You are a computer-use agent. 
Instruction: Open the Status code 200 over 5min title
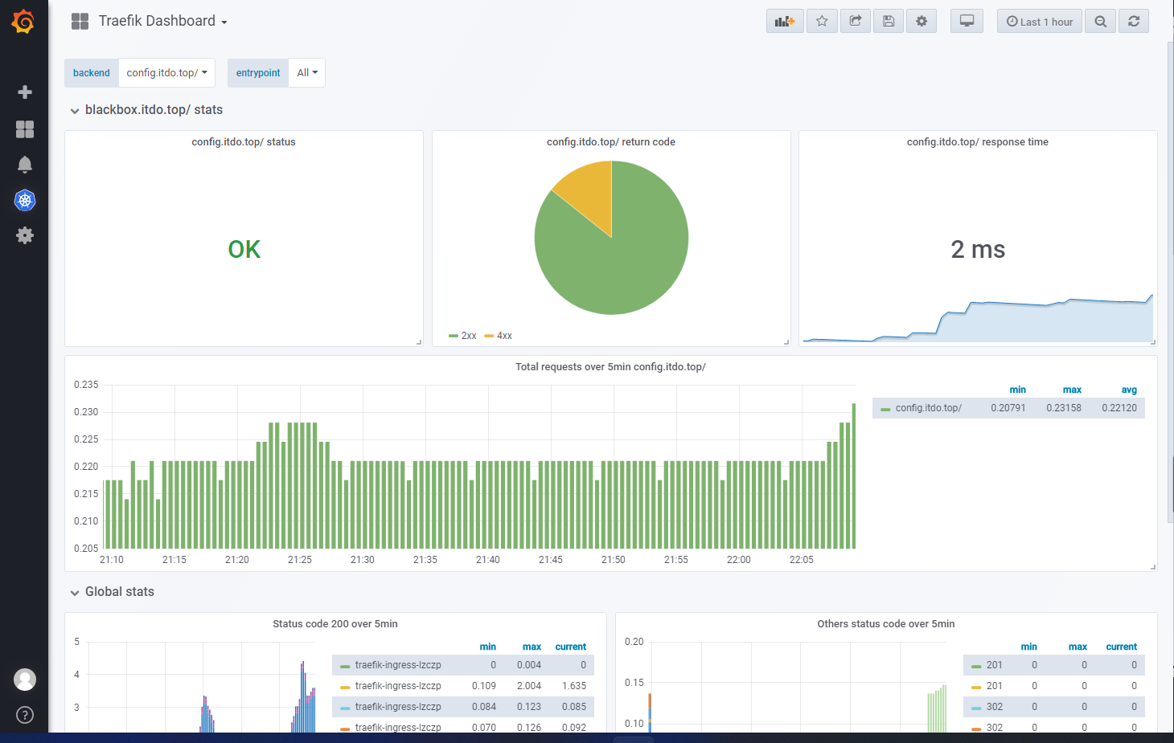(x=335, y=624)
